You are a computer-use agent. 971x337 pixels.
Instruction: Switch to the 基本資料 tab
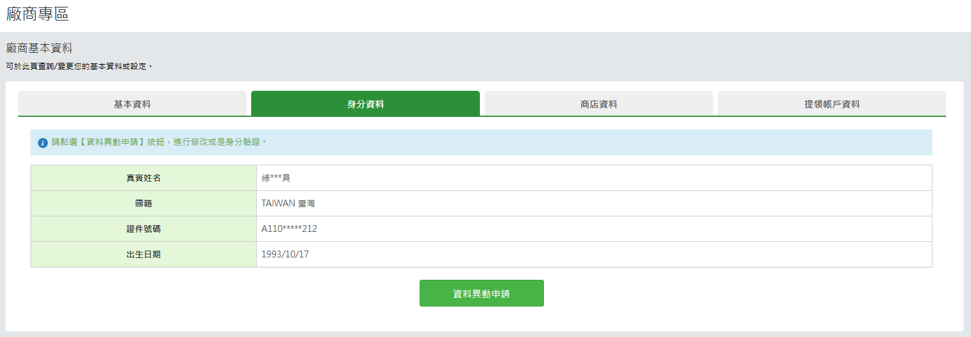point(132,104)
